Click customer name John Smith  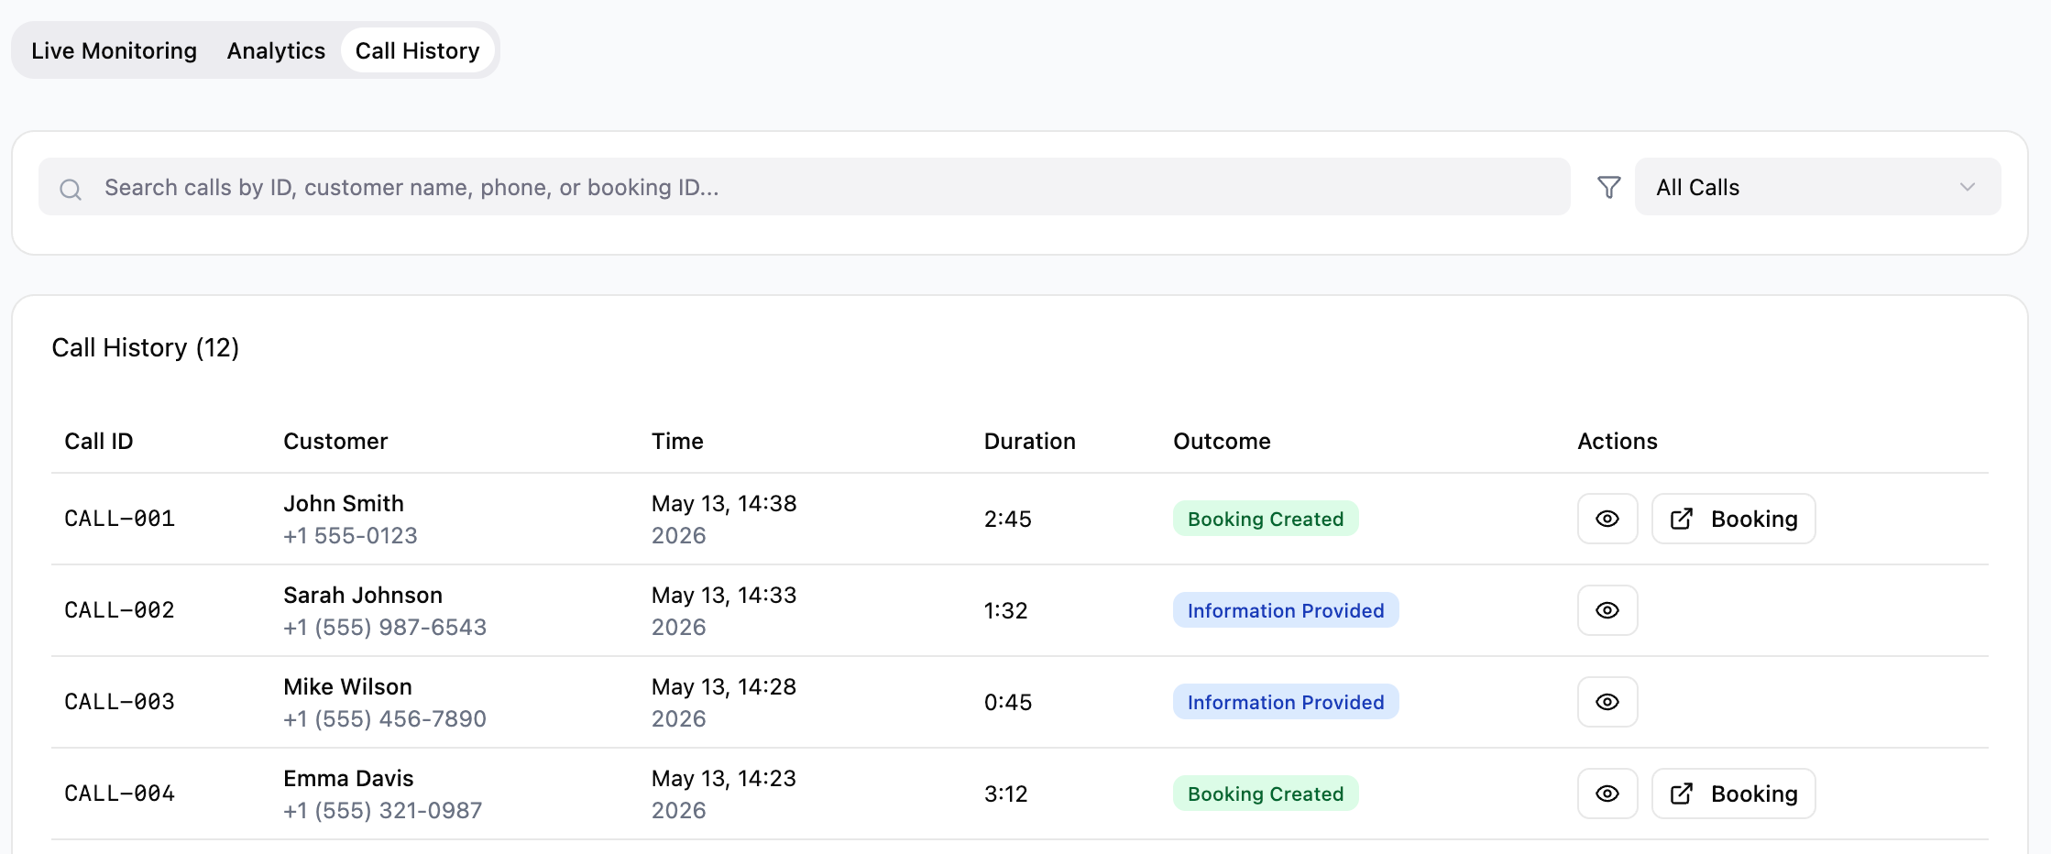(x=344, y=503)
